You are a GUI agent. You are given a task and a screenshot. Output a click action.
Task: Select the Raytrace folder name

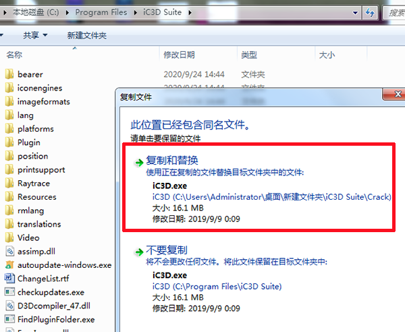(34, 184)
